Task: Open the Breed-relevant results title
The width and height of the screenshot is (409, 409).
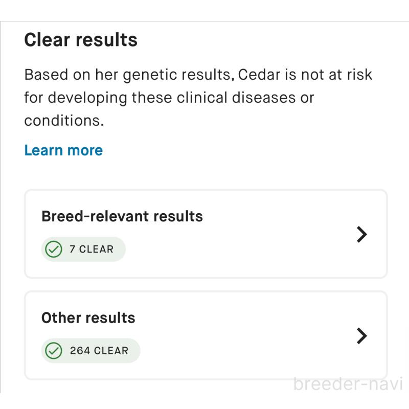Action: tap(122, 216)
